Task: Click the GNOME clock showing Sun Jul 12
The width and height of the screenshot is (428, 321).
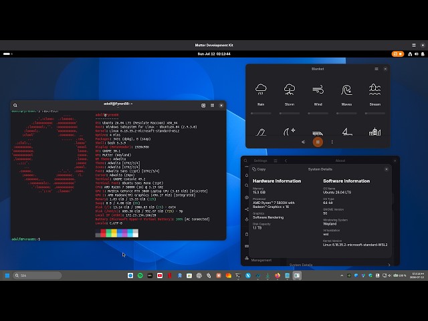Action: 214,54
